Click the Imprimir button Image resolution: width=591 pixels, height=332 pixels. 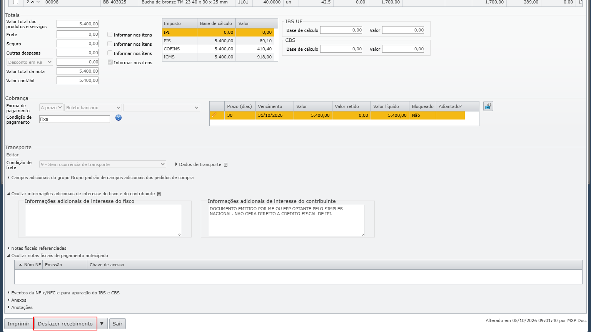[x=18, y=324]
